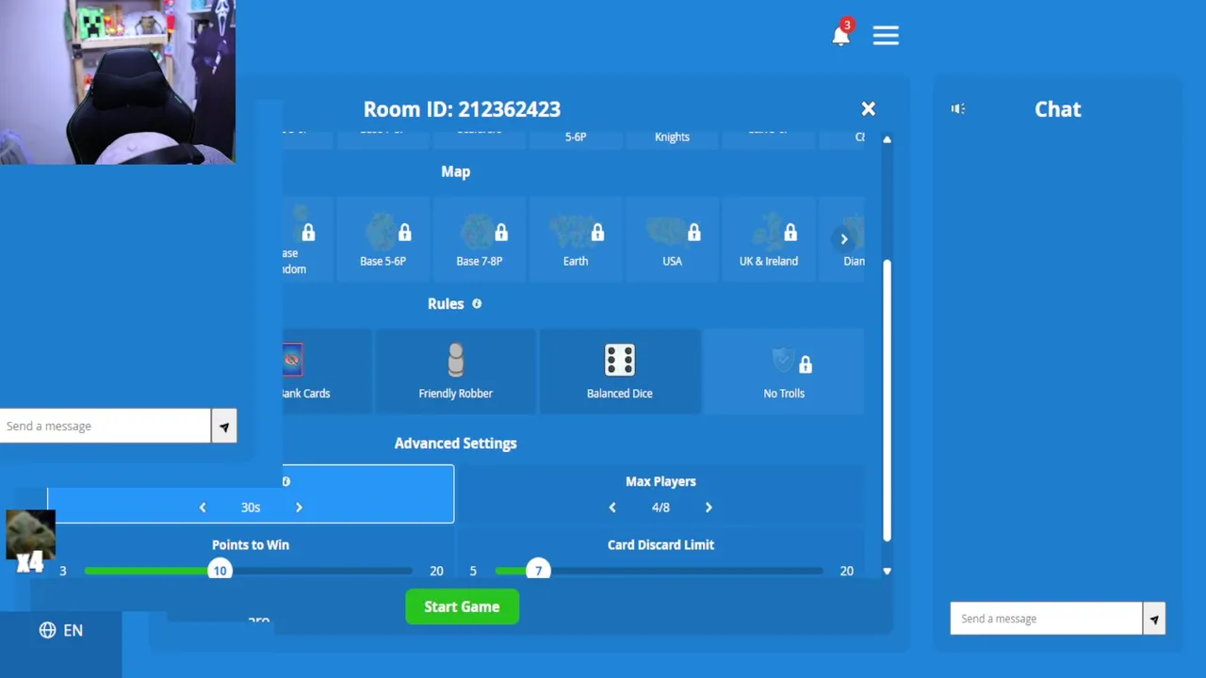Click the scroll down arrow of settings
Image resolution: width=1206 pixels, height=678 pixels.
[887, 571]
